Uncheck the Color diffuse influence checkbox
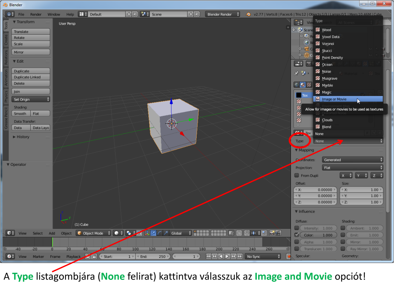Image resolution: width=394 pixels, height=282 pixels. pyautogui.click(x=296, y=235)
